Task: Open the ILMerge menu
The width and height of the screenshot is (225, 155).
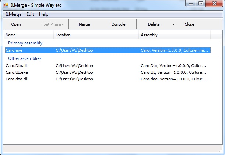Action: [13, 14]
